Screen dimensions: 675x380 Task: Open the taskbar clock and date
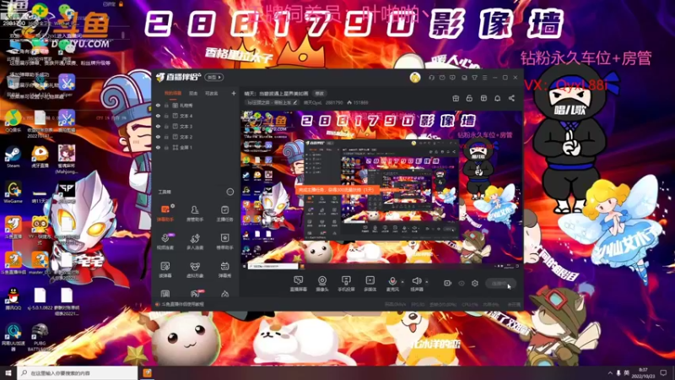click(643, 372)
